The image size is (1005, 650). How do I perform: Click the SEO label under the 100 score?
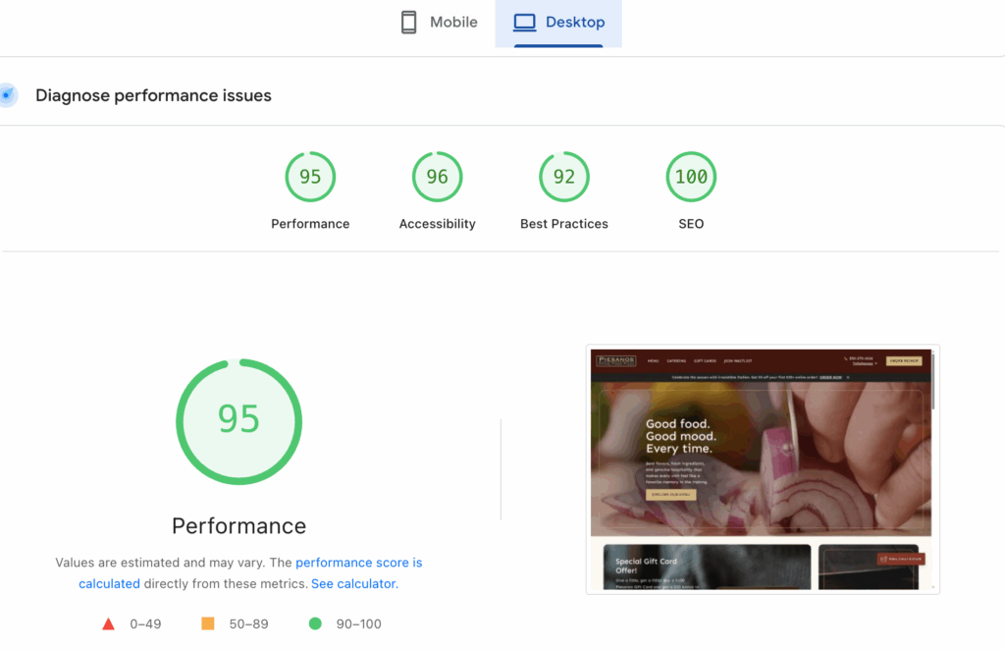tap(691, 224)
